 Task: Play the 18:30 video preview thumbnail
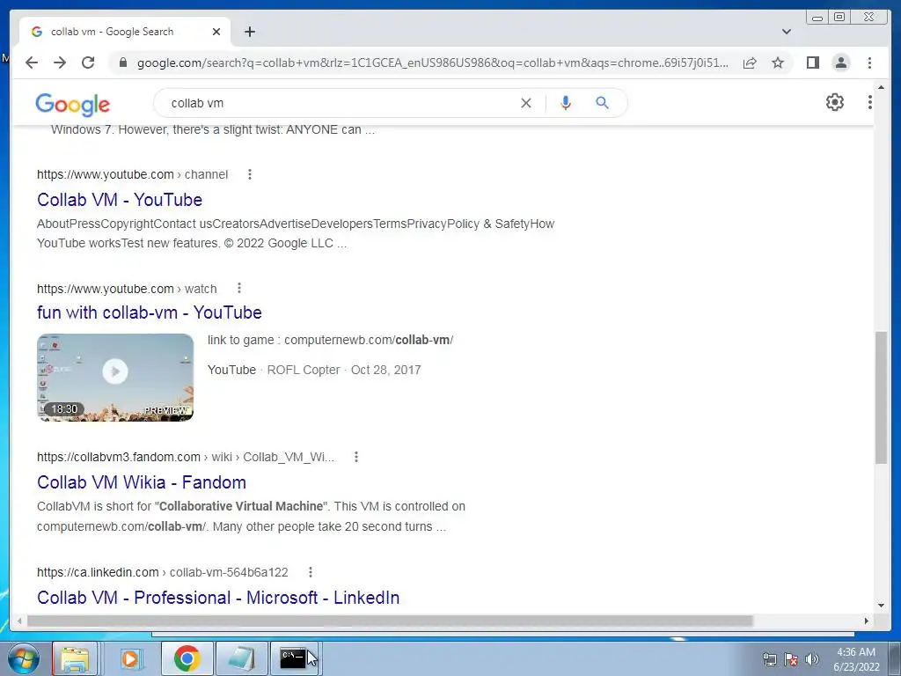(115, 377)
